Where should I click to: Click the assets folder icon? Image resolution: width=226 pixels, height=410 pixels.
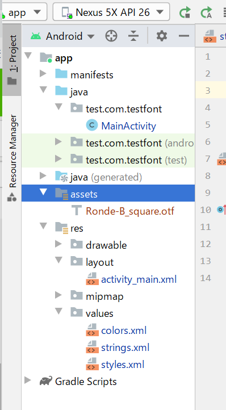[62, 194]
